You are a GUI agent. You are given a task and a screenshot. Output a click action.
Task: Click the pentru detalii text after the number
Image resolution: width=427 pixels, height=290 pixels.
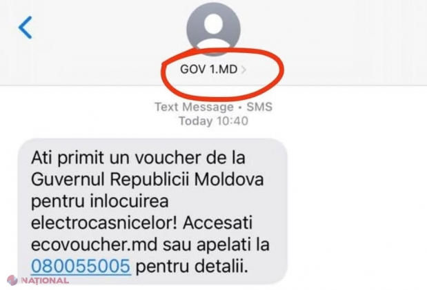click(x=192, y=267)
